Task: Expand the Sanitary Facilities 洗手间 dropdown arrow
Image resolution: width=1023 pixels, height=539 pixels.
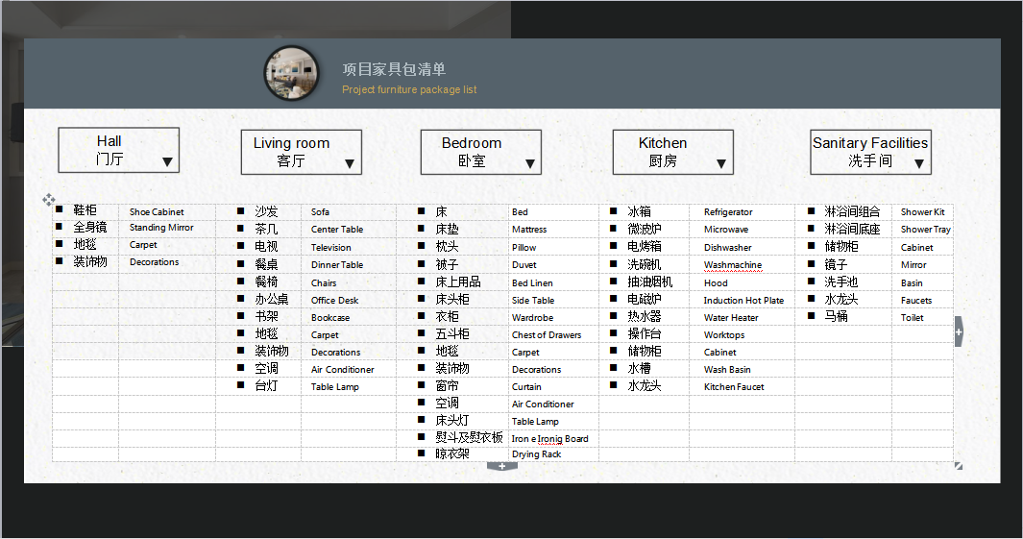Action: point(919,164)
